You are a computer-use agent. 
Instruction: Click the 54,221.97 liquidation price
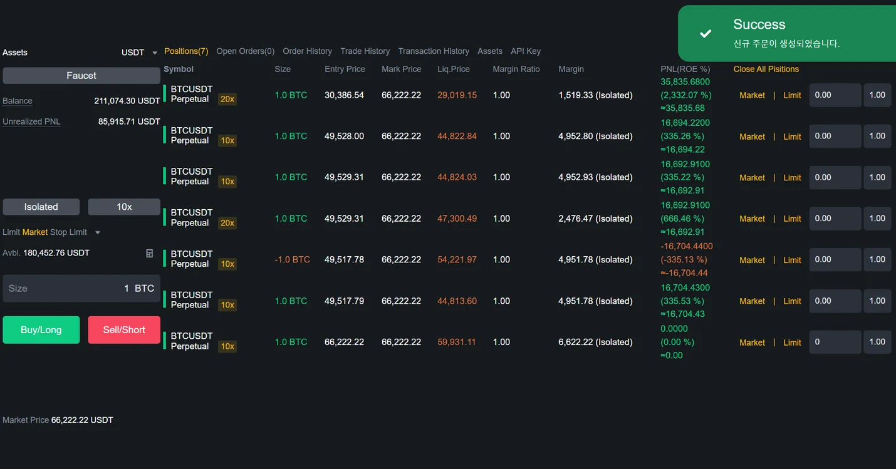(457, 260)
